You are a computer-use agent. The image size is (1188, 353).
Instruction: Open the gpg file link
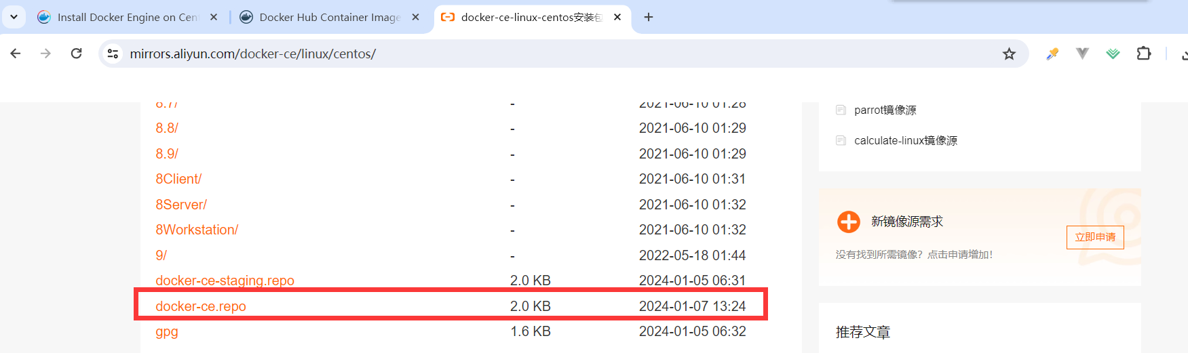[x=167, y=332]
